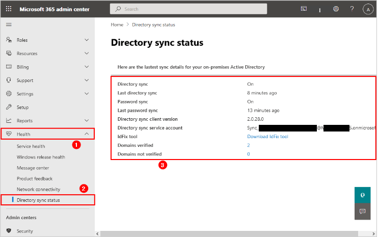Select Directory sync status menu item
378x237 pixels.
tap(48, 200)
